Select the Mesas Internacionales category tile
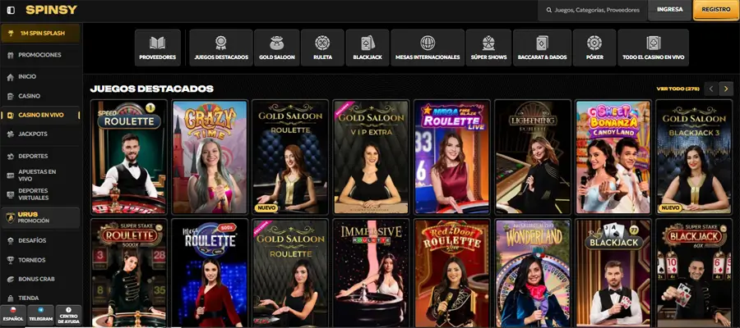Viewport: 740px width, 328px height. 427,48
